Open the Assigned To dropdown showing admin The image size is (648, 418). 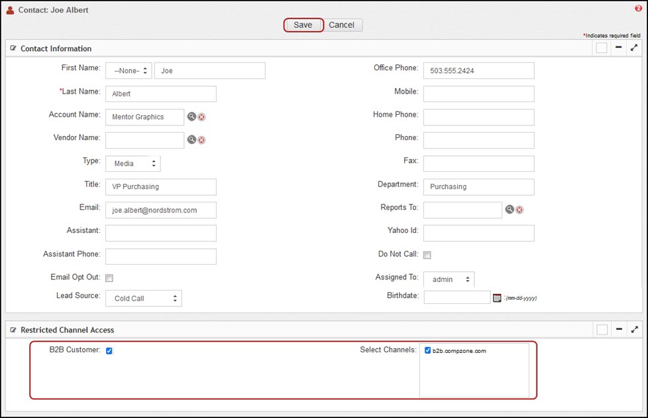tap(449, 279)
